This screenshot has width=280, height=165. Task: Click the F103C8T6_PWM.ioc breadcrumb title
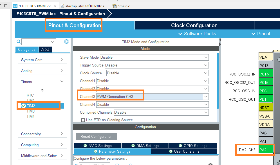click(x=61, y=14)
